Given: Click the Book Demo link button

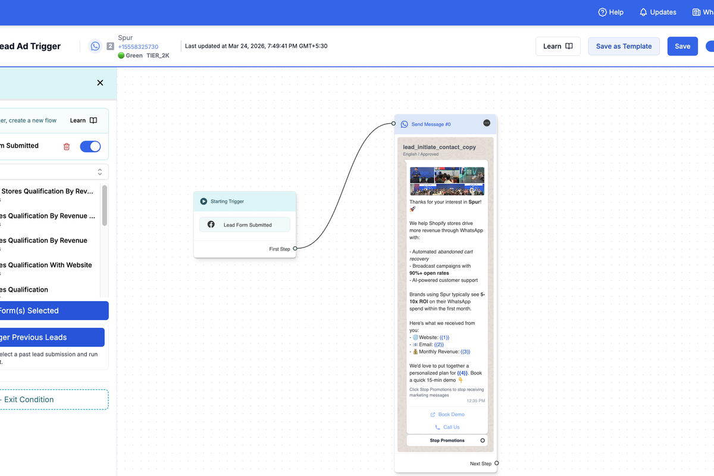Looking at the screenshot, I should pos(447,414).
